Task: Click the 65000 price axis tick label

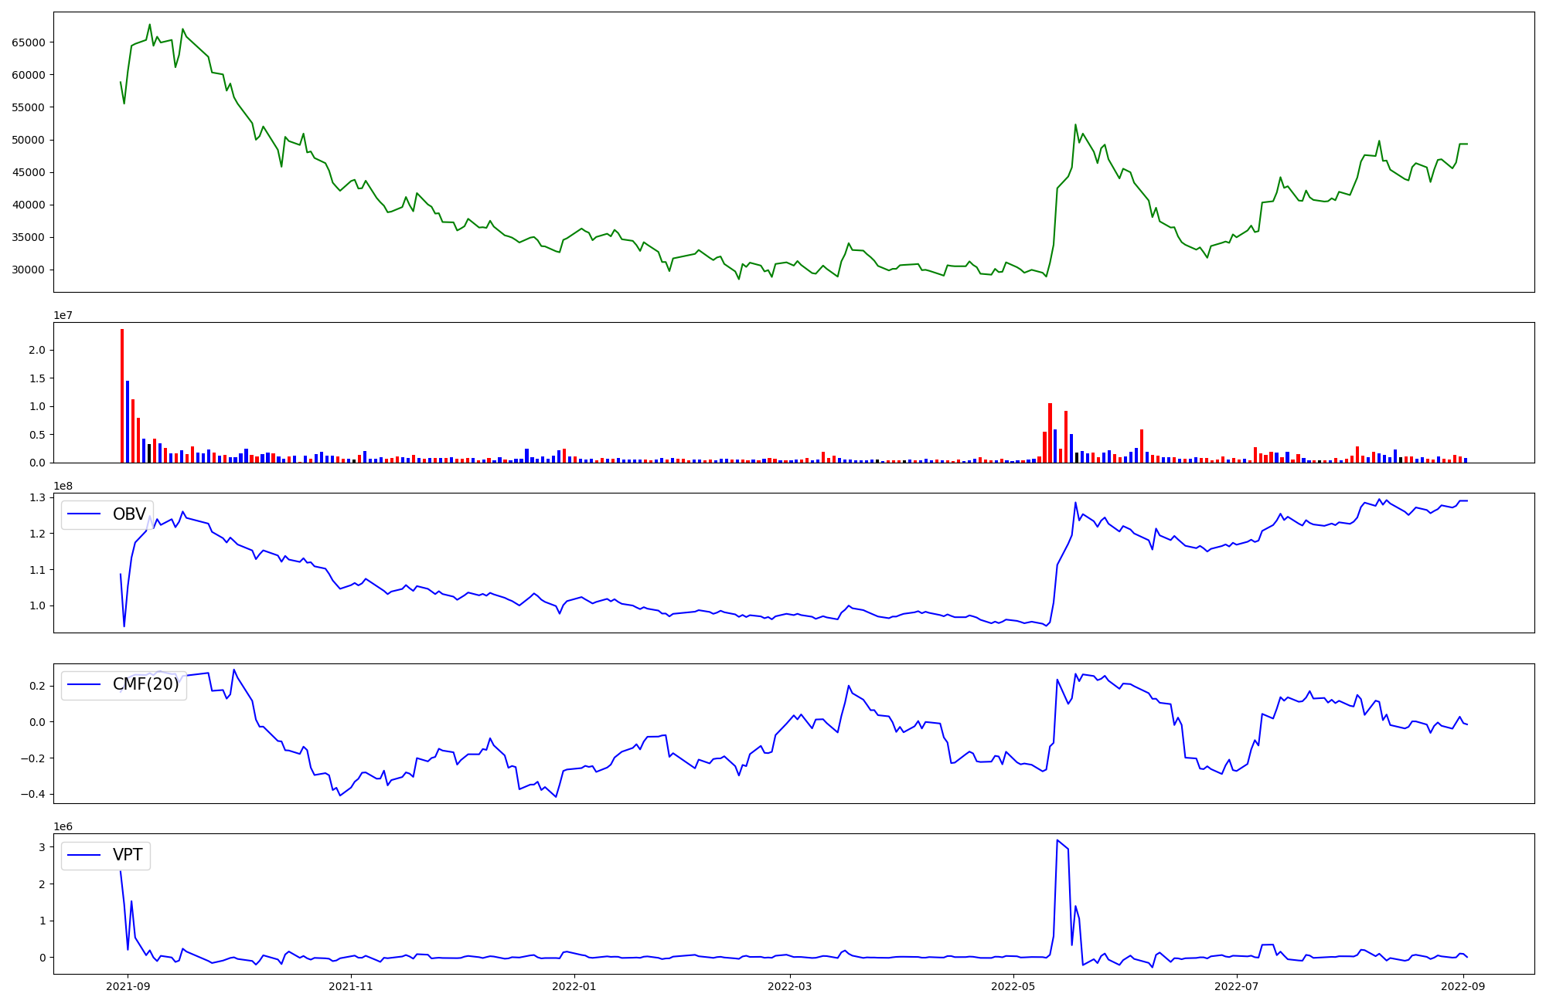Action: (x=28, y=42)
